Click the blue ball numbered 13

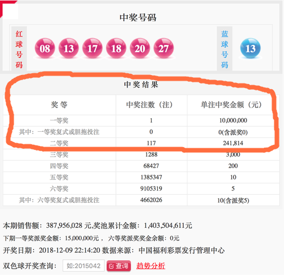tap(250, 48)
